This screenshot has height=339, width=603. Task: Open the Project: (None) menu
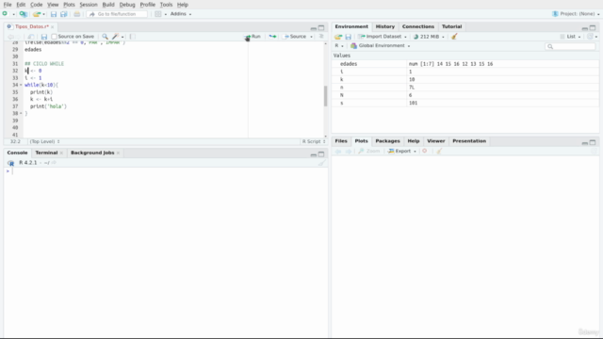pos(576,14)
